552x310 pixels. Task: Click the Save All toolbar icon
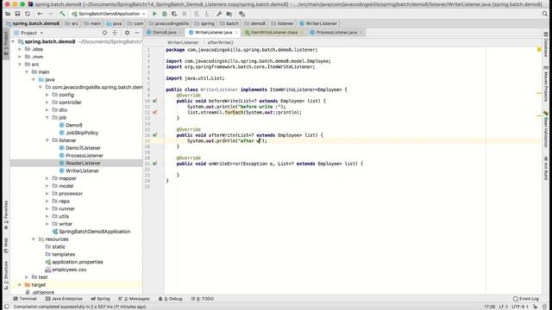pyautogui.click(x=17, y=14)
